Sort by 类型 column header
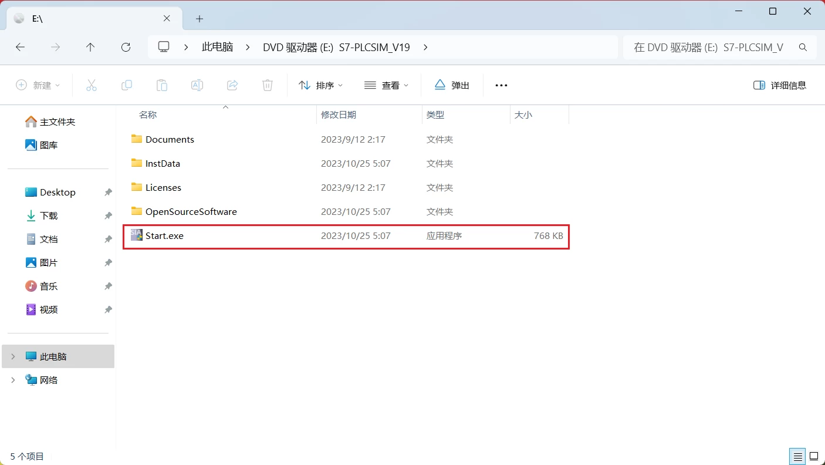The image size is (825, 465). 435,115
